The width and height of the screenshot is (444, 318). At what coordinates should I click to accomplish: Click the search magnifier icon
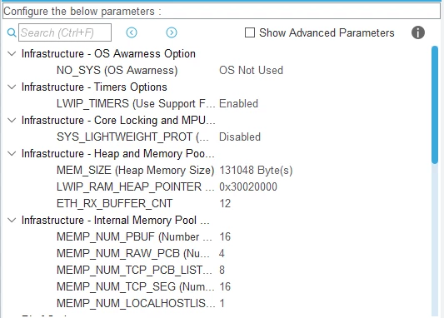point(12,32)
